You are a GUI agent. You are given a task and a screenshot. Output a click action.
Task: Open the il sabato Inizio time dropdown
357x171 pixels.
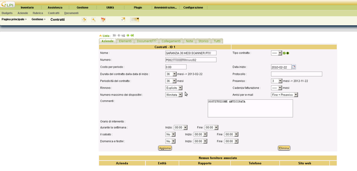[200, 134]
